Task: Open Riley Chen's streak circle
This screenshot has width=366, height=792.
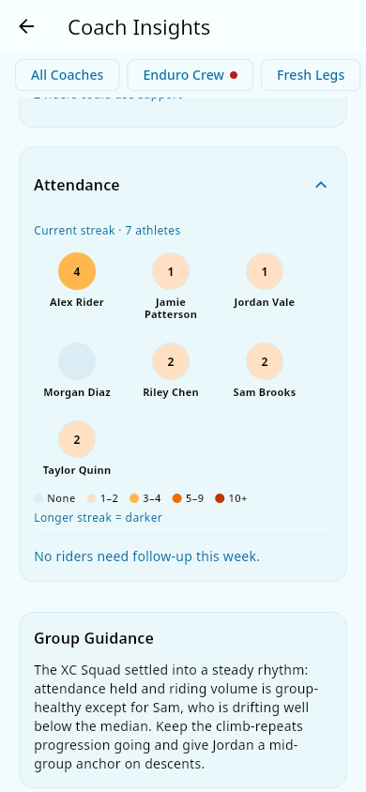Action: click(171, 361)
